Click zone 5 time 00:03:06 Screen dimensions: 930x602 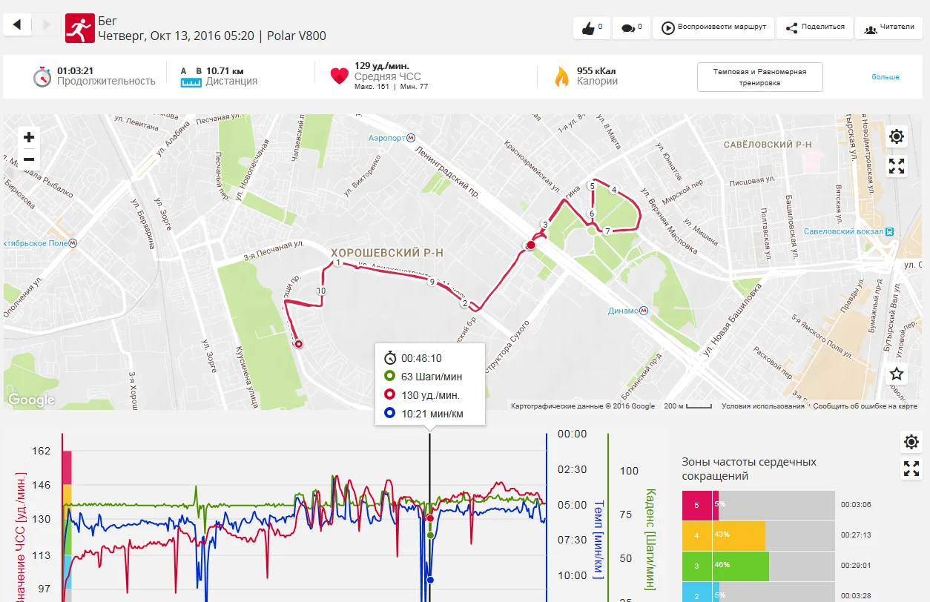click(856, 504)
